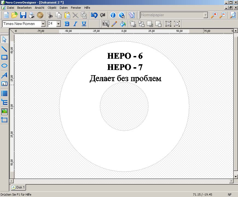Screen dimensions: 238x197
Task: Select the Line drawing tool
Action: click(4, 49)
